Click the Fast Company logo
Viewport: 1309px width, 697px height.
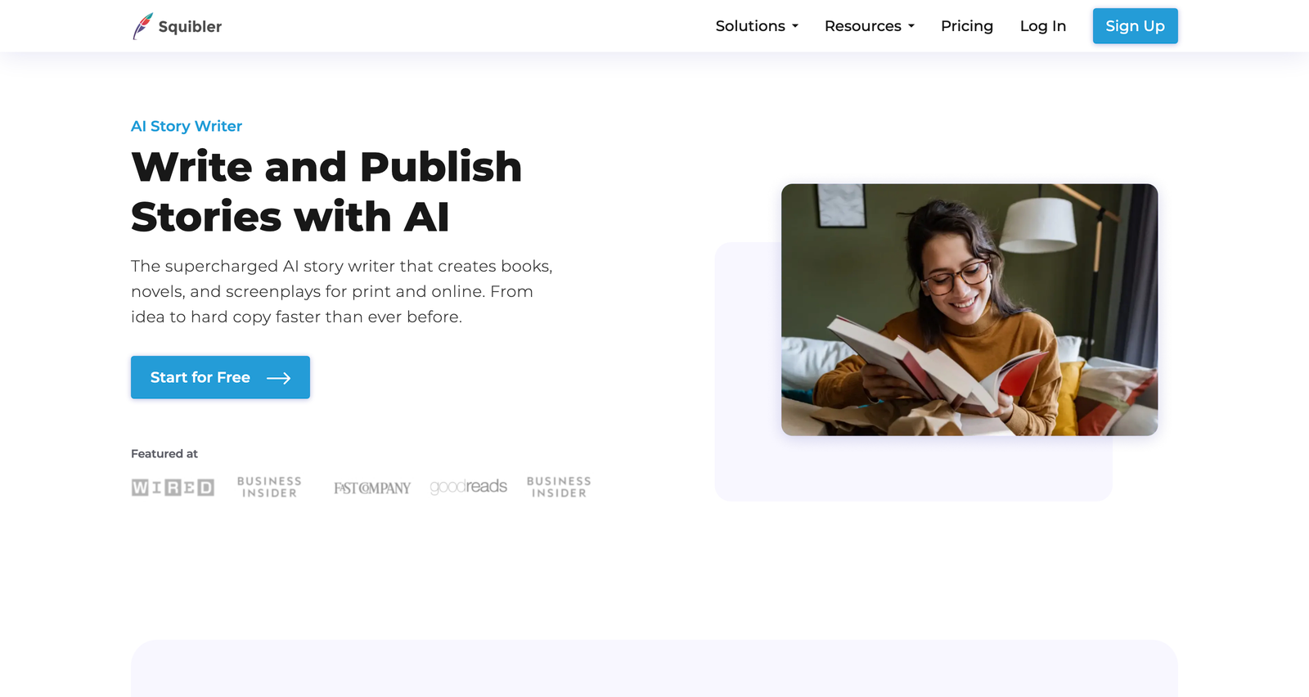(372, 488)
